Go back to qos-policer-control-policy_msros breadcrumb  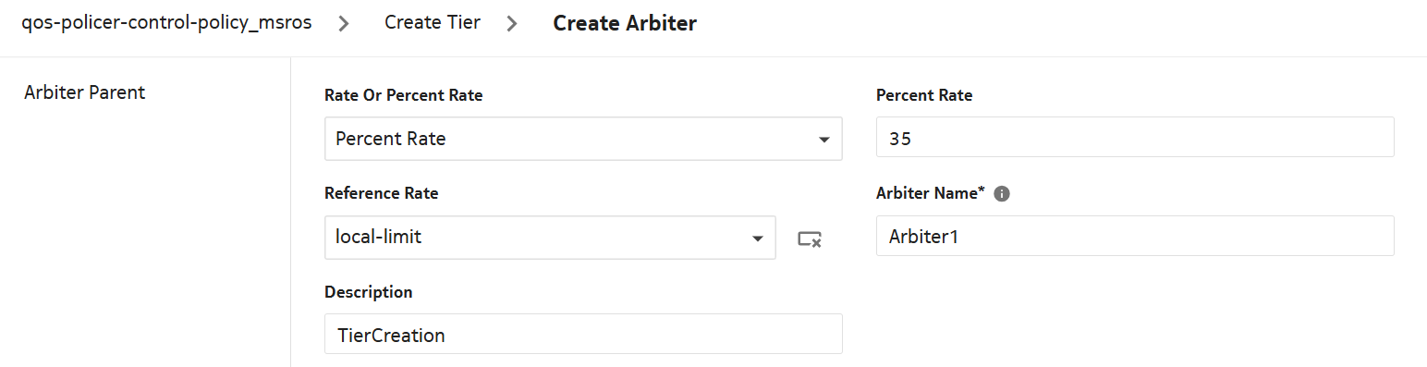tap(166, 23)
